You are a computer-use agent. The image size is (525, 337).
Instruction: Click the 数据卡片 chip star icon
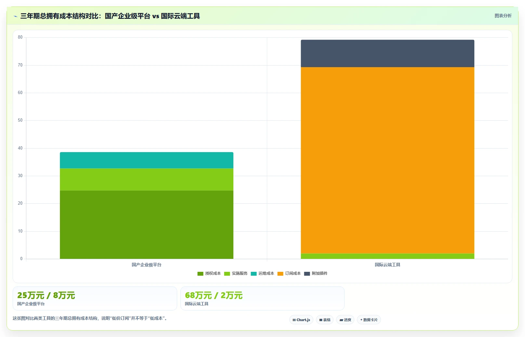tap(361, 320)
